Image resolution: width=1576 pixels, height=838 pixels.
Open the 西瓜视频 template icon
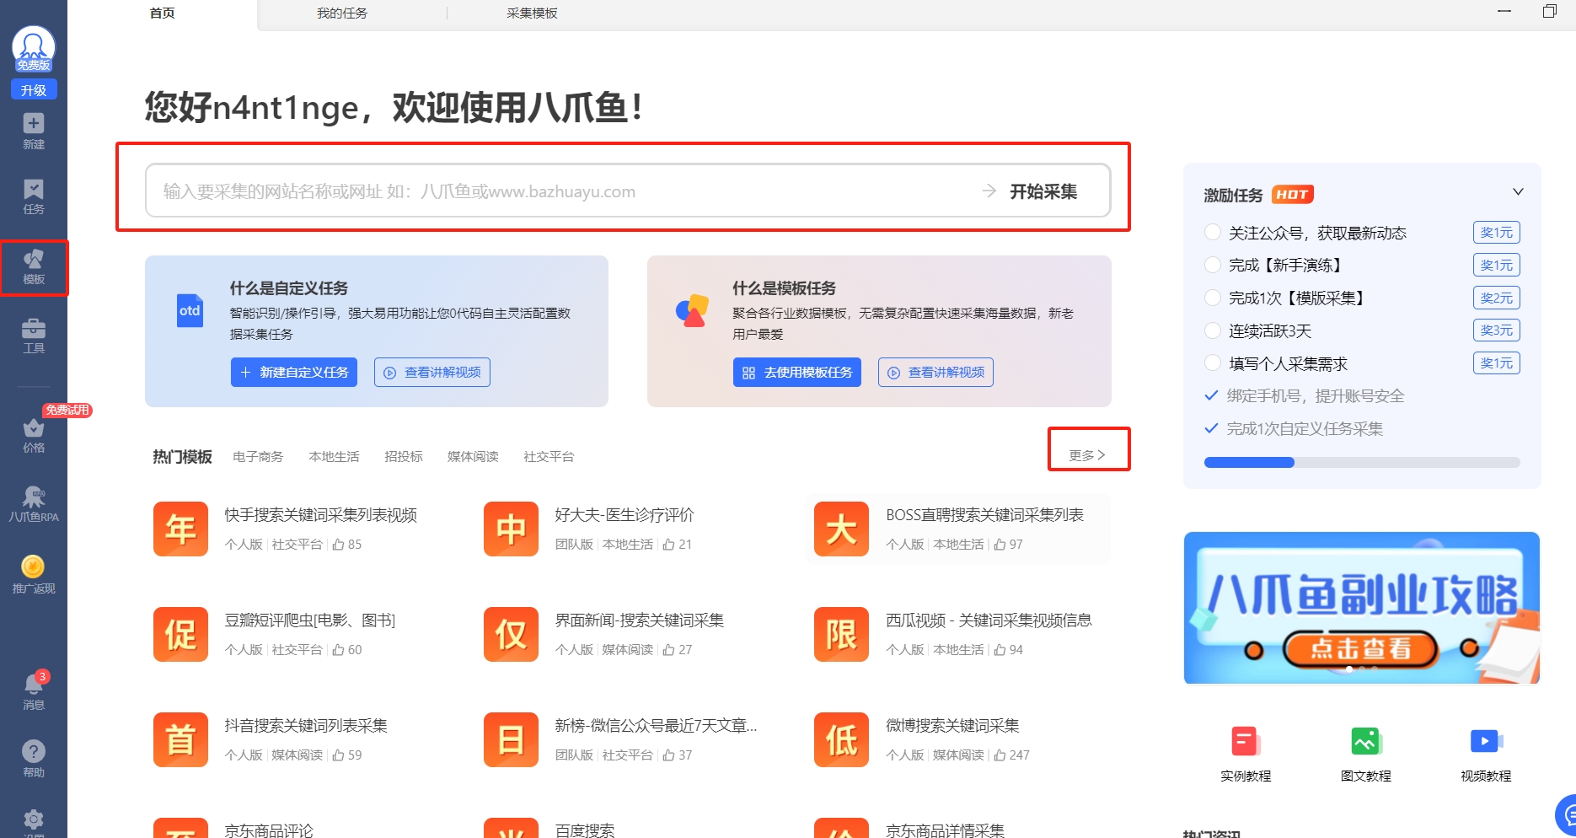[841, 634]
